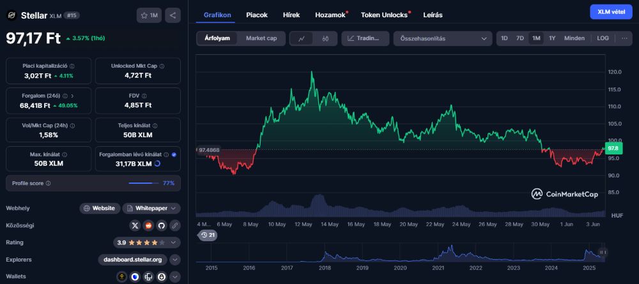Add Stellar to watchlist with star button
The height and width of the screenshot is (284, 639).
(149, 15)
